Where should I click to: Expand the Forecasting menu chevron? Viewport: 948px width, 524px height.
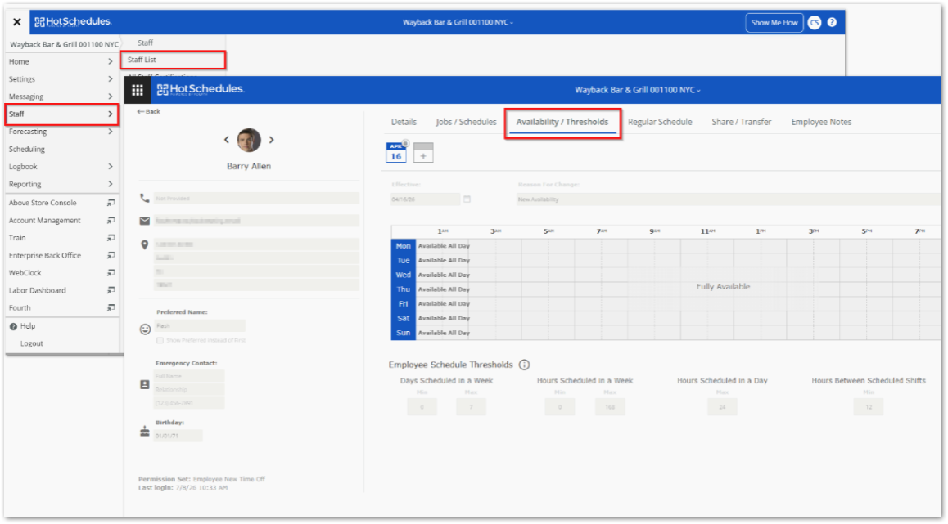coord(110,132)
